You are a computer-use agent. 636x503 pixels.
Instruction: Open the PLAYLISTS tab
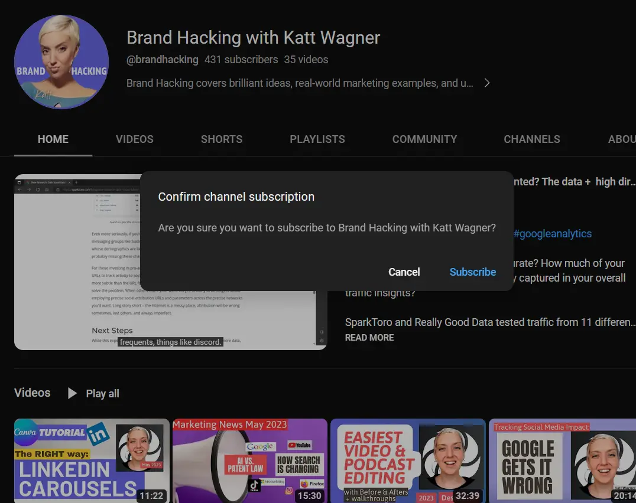(317, 139)
